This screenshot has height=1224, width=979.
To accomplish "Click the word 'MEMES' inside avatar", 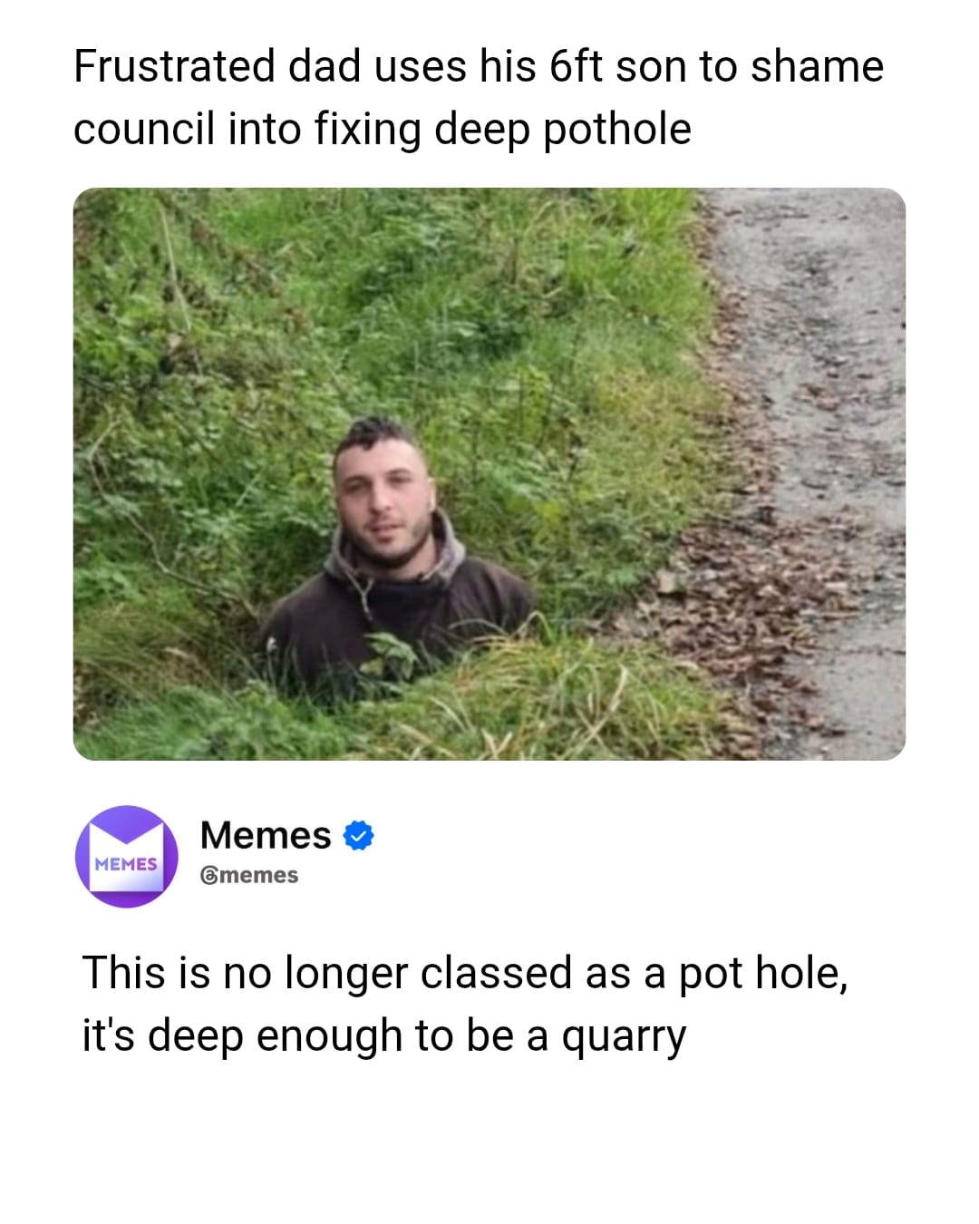I will pos(126,864).
